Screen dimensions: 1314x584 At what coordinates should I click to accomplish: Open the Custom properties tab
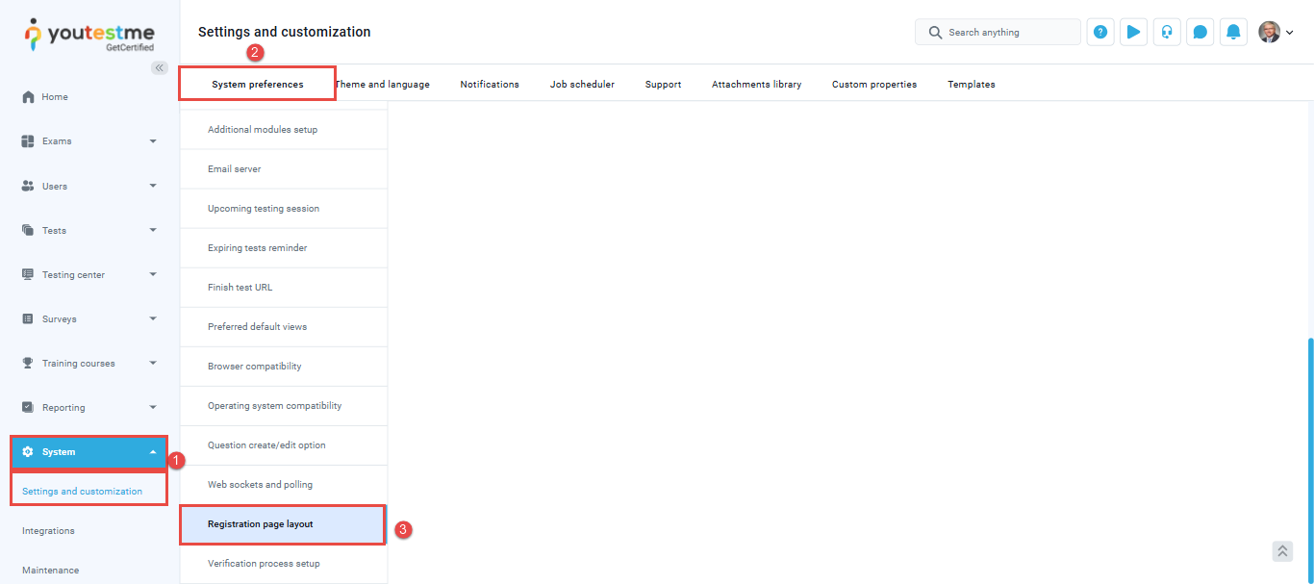coord(873,85)
